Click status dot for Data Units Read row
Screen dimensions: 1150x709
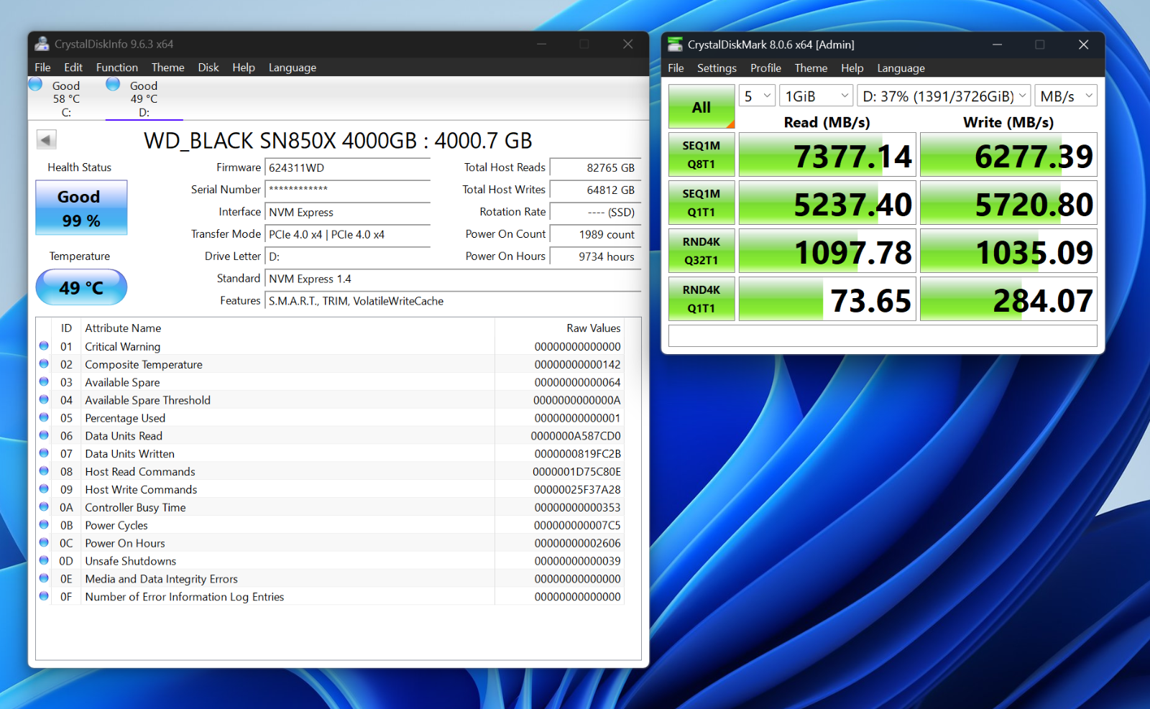coord(44,435)
